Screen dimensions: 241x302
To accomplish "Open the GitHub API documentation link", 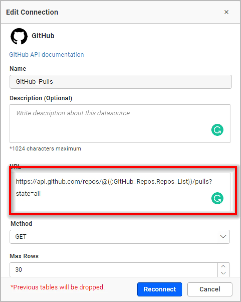I will click(x=46, y=54).
